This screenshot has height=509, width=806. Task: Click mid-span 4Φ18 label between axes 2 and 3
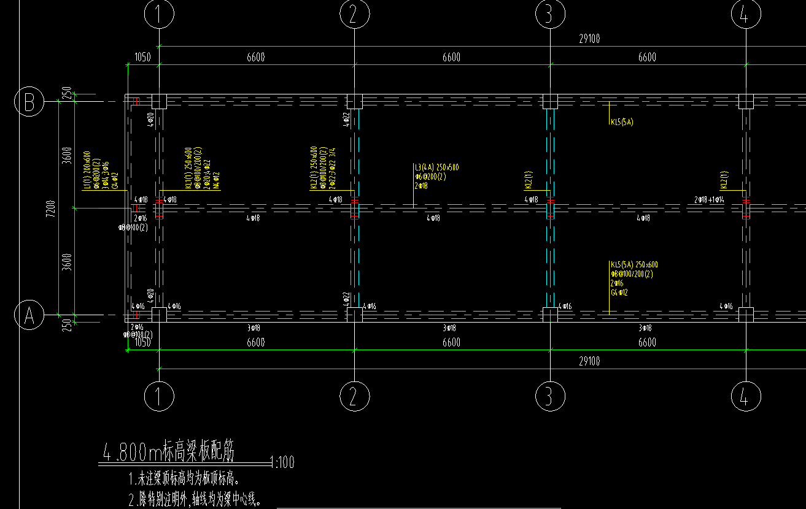click(x=433, y=218)
